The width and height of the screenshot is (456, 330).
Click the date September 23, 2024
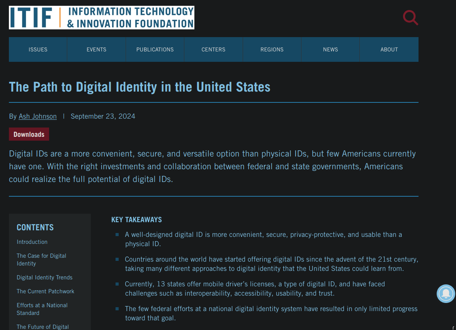103,116
